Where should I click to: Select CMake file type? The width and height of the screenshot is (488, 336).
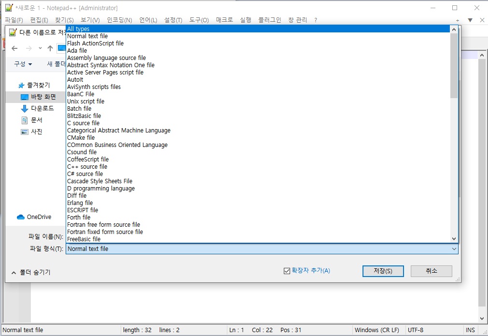[258, 137]
